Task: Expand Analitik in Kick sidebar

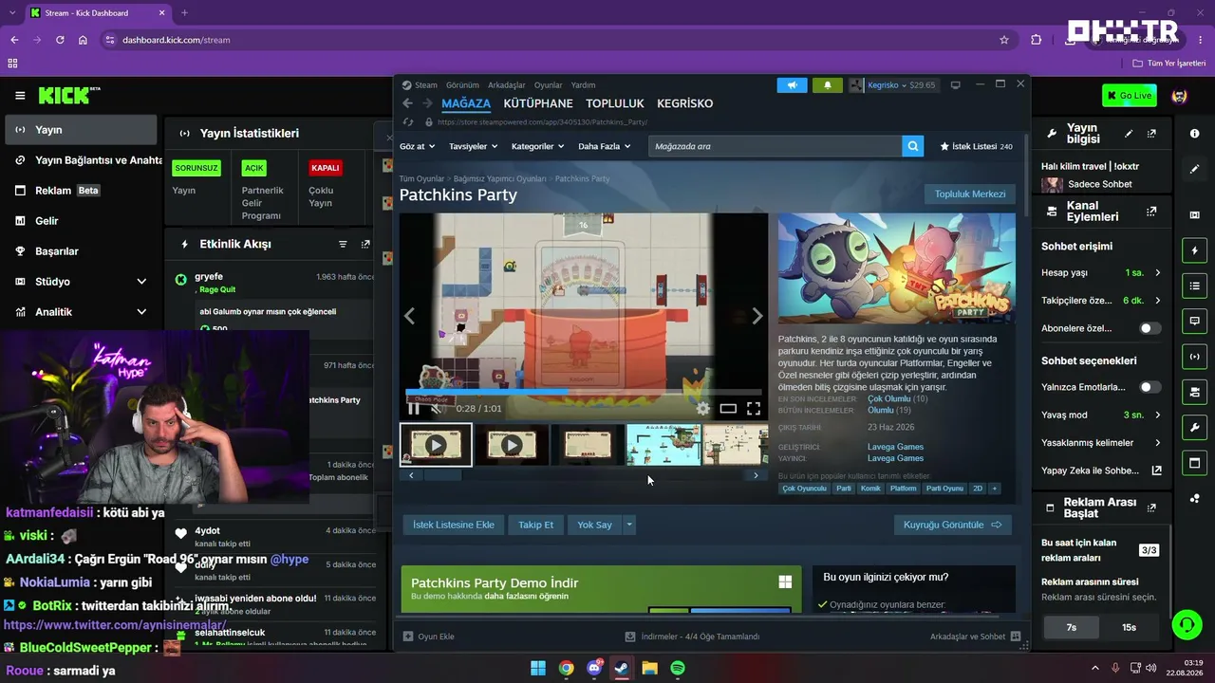Action: coord(141,312)
